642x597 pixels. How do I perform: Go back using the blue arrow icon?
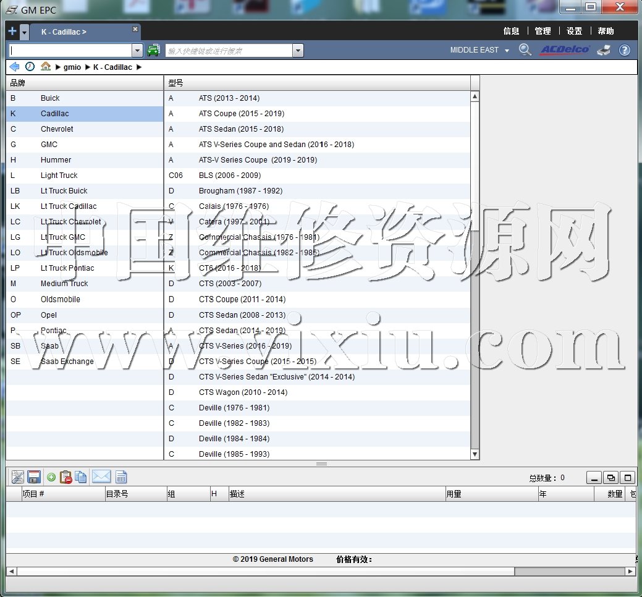click(x=14, y=67)
